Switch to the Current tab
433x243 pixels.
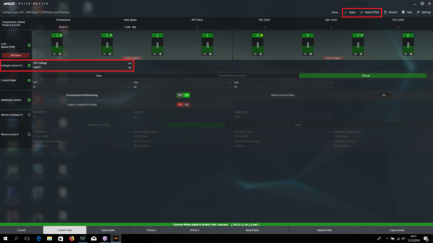[x=21, y=230]
